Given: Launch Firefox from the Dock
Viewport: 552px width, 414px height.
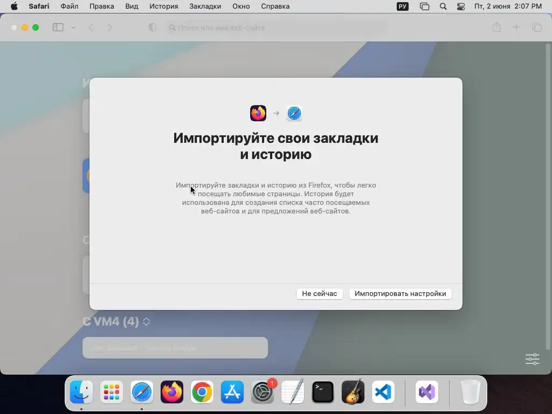Looking at the screenshot, I should pyautogui.click(x=172, y=392).
